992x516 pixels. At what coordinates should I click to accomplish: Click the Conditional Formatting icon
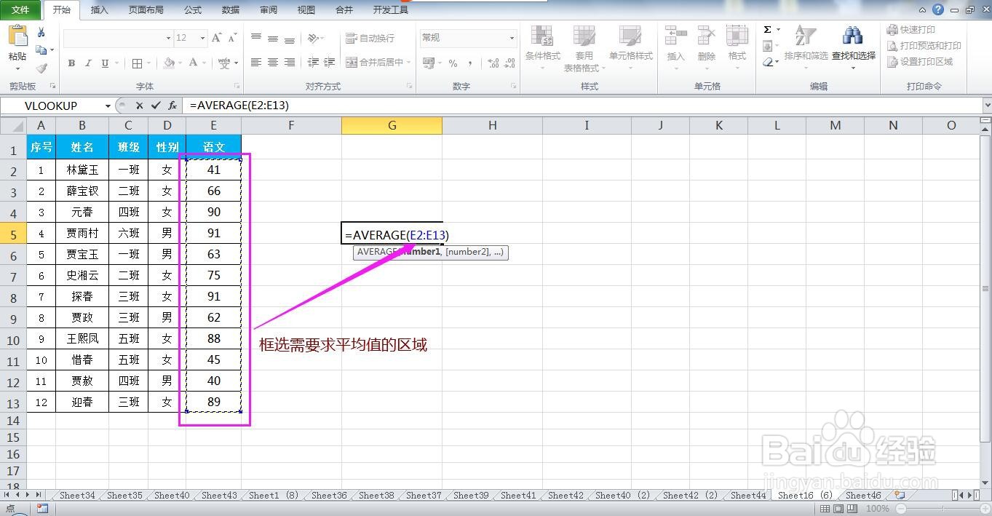[x=542, y=36]
